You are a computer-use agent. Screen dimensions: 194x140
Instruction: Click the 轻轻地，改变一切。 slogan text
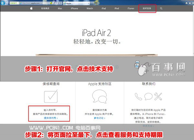(x=97, y=42)
